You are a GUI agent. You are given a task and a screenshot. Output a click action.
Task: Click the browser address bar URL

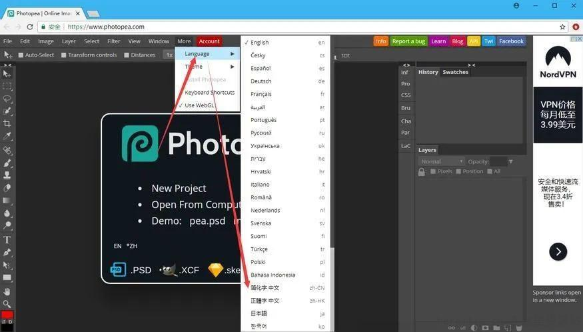[106, 27]
